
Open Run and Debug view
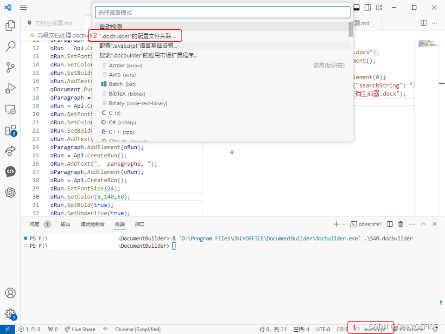point(10,88)
